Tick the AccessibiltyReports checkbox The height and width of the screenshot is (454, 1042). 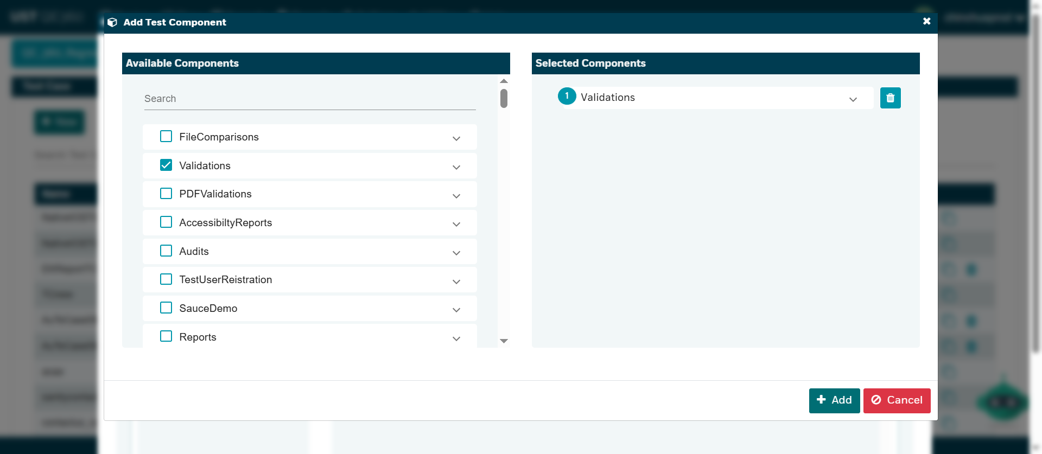tap(166, 222)
